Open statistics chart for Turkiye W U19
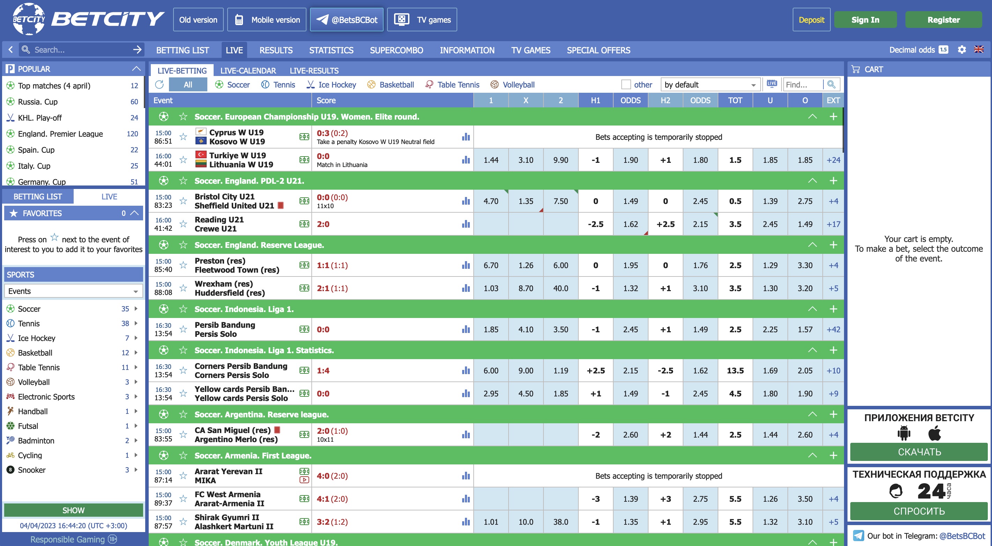 click(466, 160)
